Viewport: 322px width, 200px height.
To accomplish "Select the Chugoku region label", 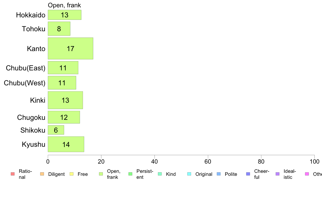I will click(31, 117).
